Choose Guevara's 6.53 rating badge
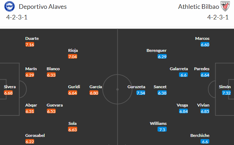The height and width of the screenshot is (145, 234). tap(51, 111)
